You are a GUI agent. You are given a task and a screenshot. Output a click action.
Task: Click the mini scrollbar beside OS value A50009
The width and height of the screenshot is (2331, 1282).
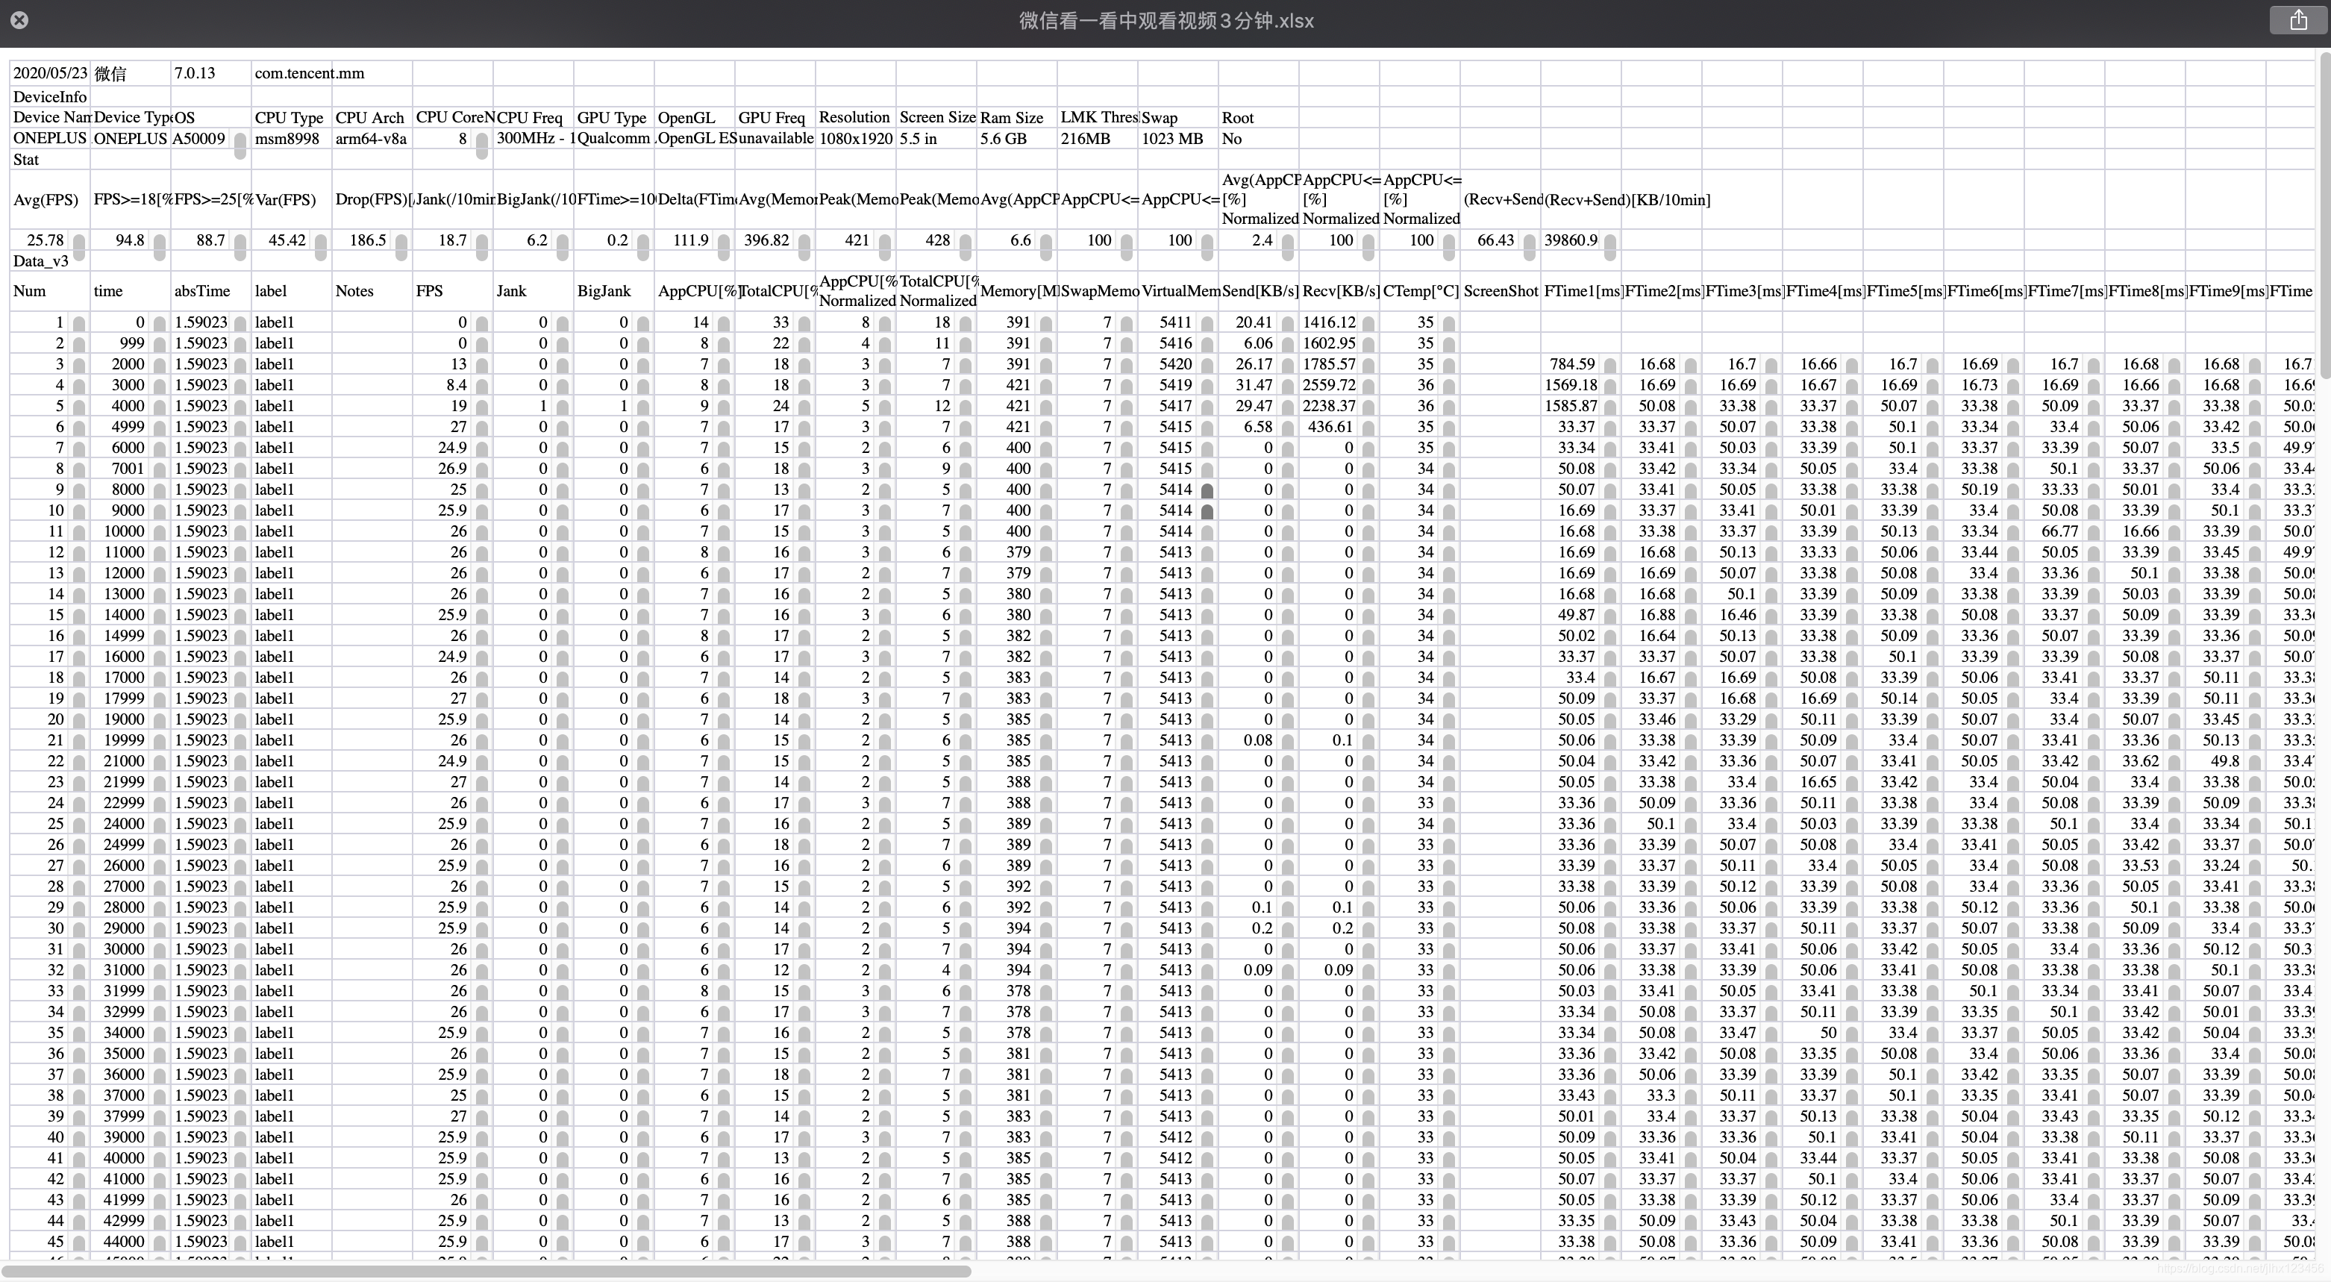(x=240, y=144)
